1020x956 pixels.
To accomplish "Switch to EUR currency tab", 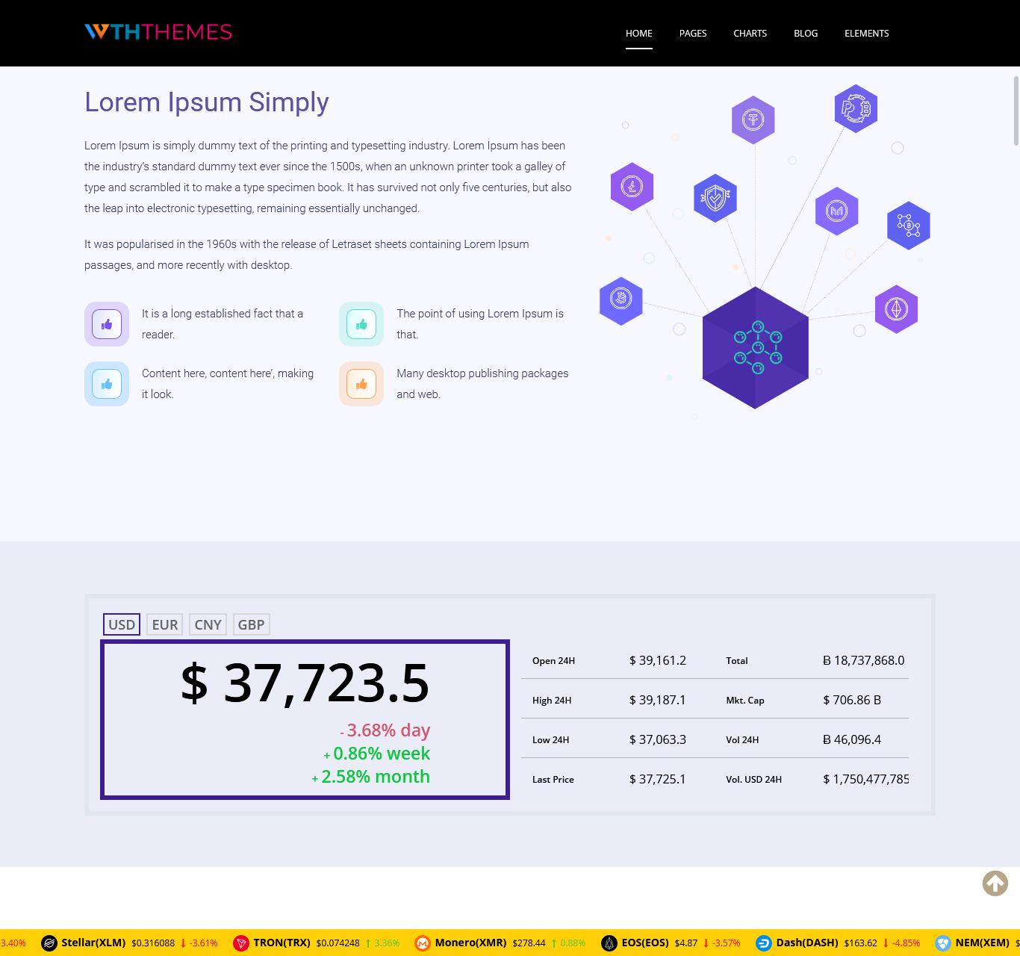I will pos(165,624).
